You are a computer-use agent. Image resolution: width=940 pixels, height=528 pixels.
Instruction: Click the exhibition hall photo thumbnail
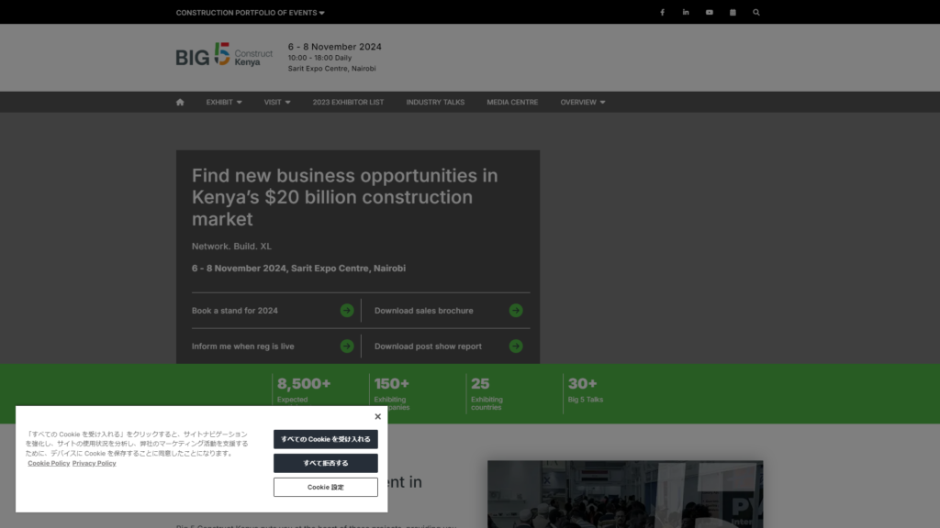[624, 494]
